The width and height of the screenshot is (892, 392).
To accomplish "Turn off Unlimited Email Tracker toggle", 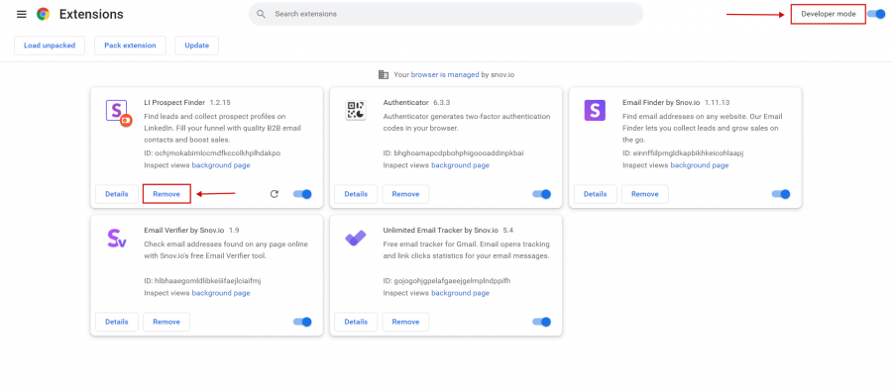I will [541, 322].
